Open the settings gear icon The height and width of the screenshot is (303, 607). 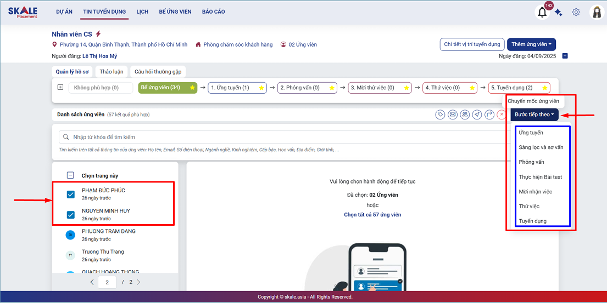tap(576, 12)
